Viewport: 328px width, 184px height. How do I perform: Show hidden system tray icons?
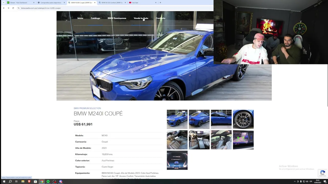[x=295, y=181]
